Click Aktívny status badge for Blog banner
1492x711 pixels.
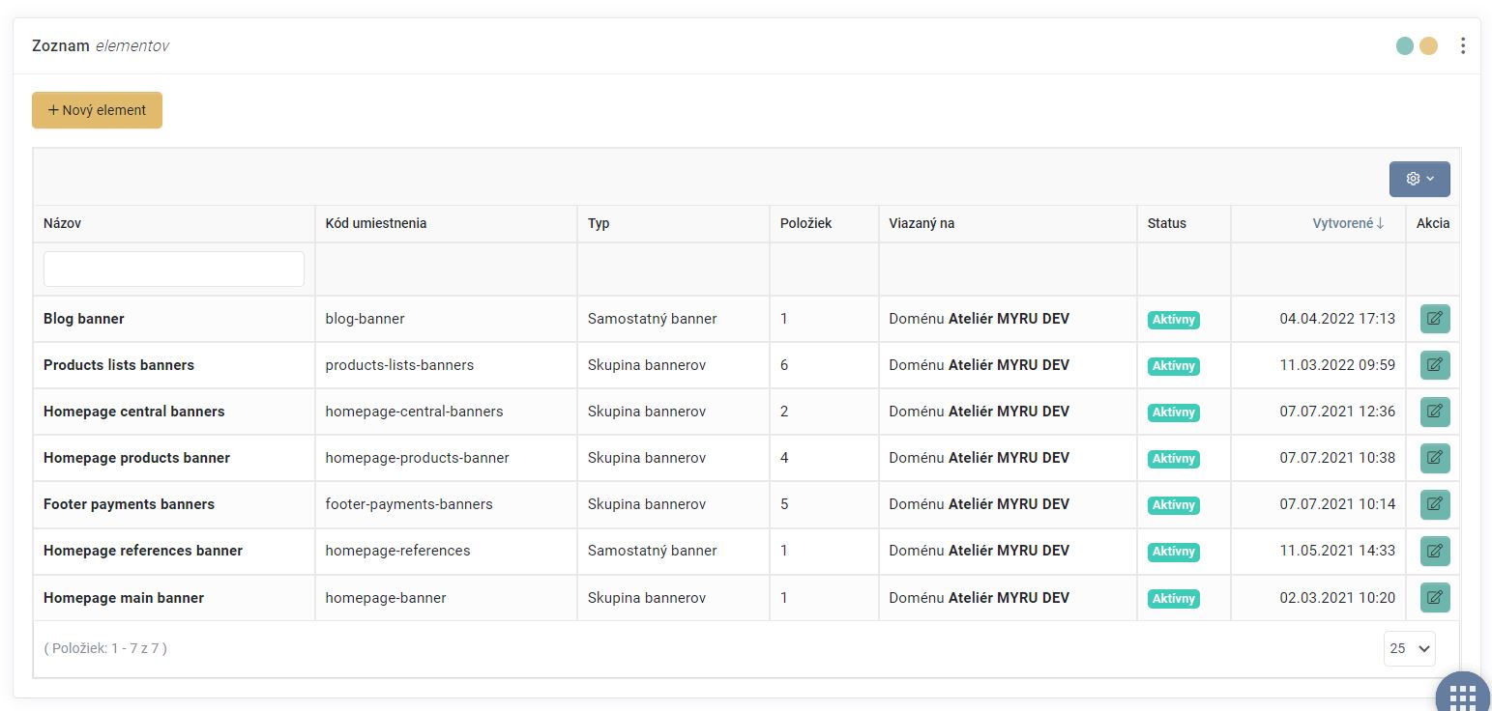[1173, 320]
